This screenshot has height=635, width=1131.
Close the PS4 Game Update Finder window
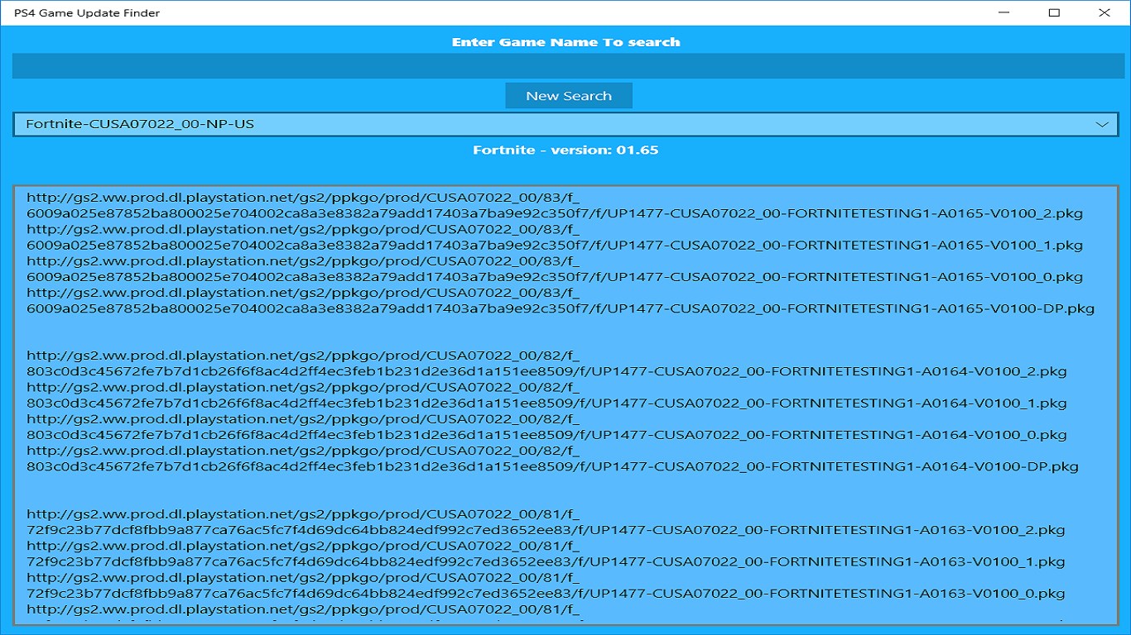1105,12
